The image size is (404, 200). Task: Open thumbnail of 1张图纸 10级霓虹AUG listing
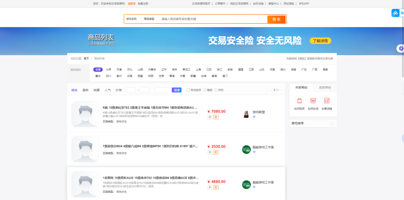(x=85, y=185)
